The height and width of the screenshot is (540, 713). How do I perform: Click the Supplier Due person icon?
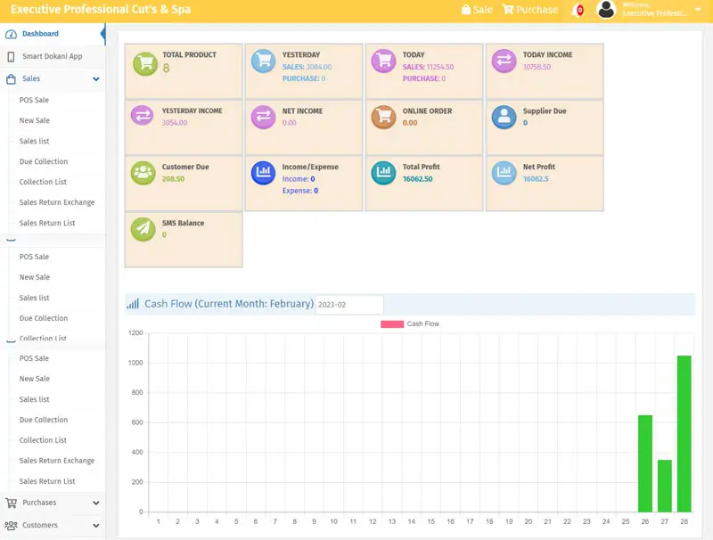point(504,118)
